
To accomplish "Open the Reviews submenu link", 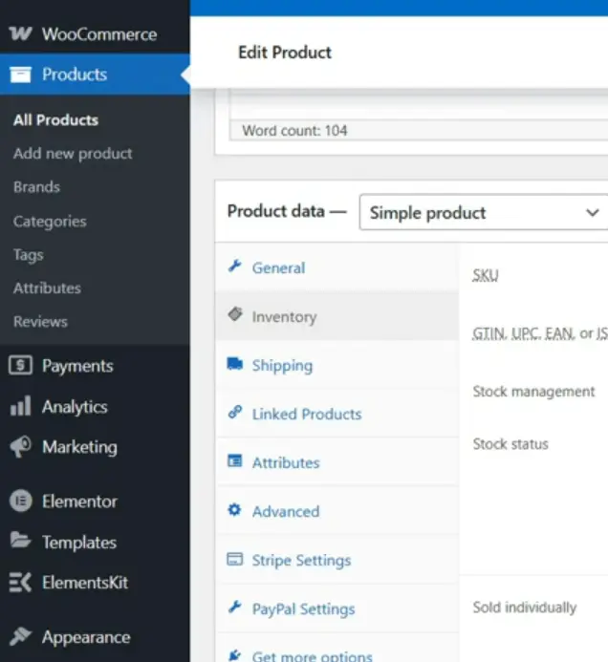I will [40, 322].
